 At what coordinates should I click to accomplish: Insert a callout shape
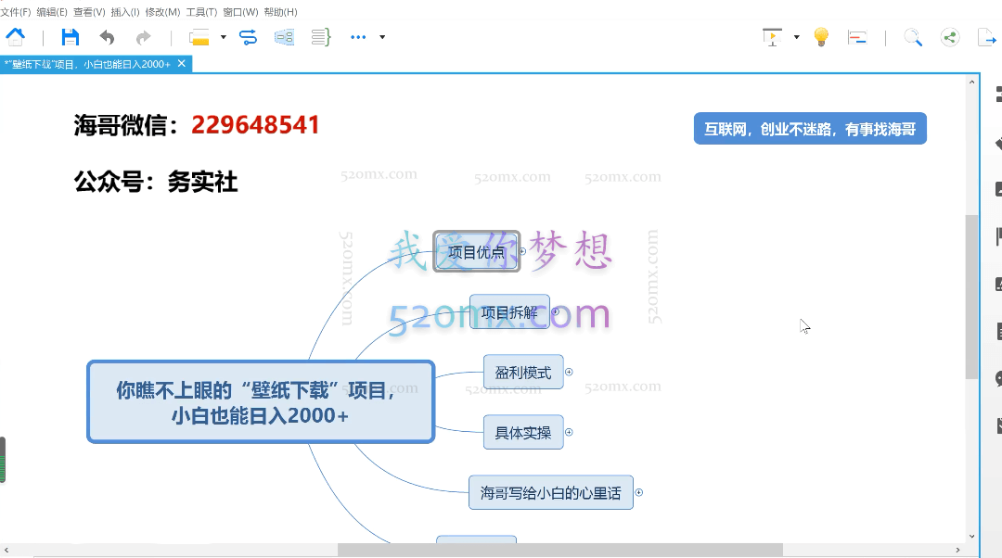pos(284,37)
